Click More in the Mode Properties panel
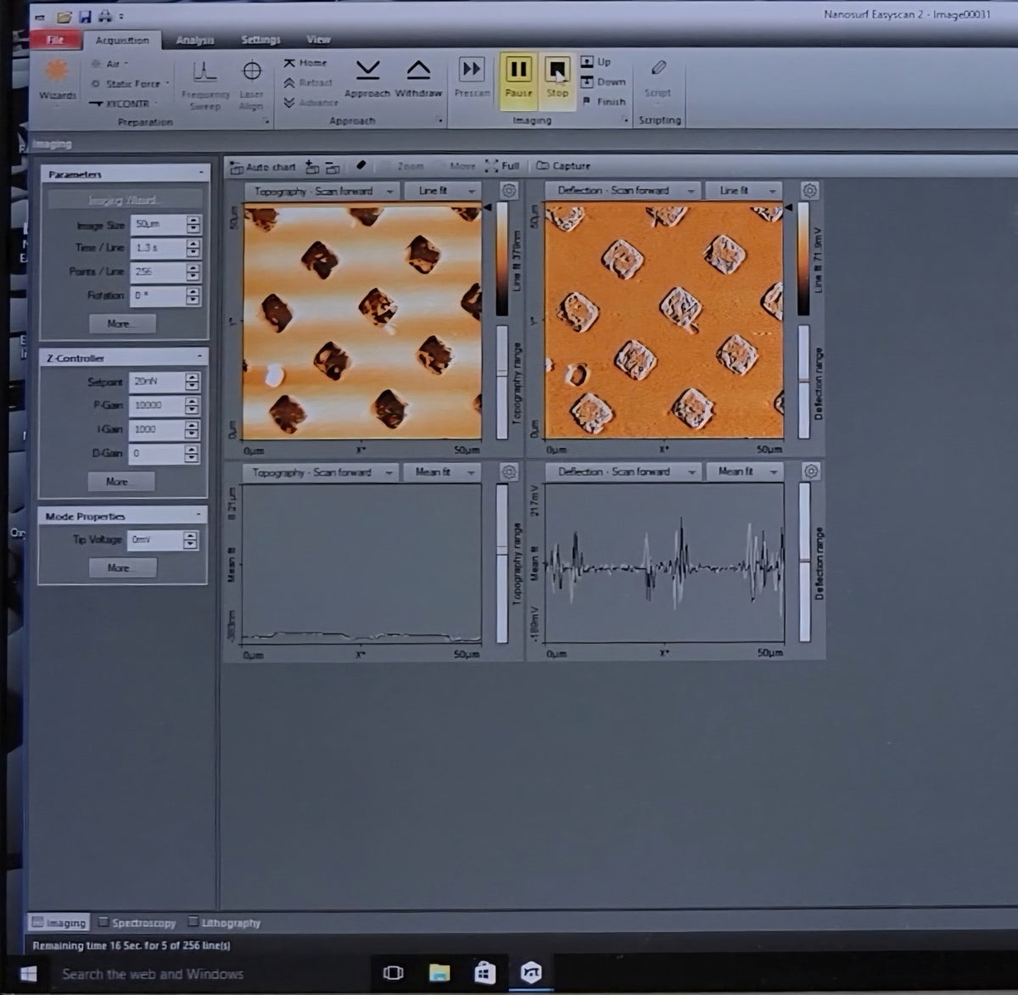This screenshot has height=995, width=1018. (123, 567)
